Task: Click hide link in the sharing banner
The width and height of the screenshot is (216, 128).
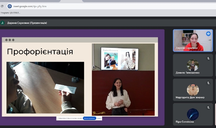Action: (x=99, y=118)
